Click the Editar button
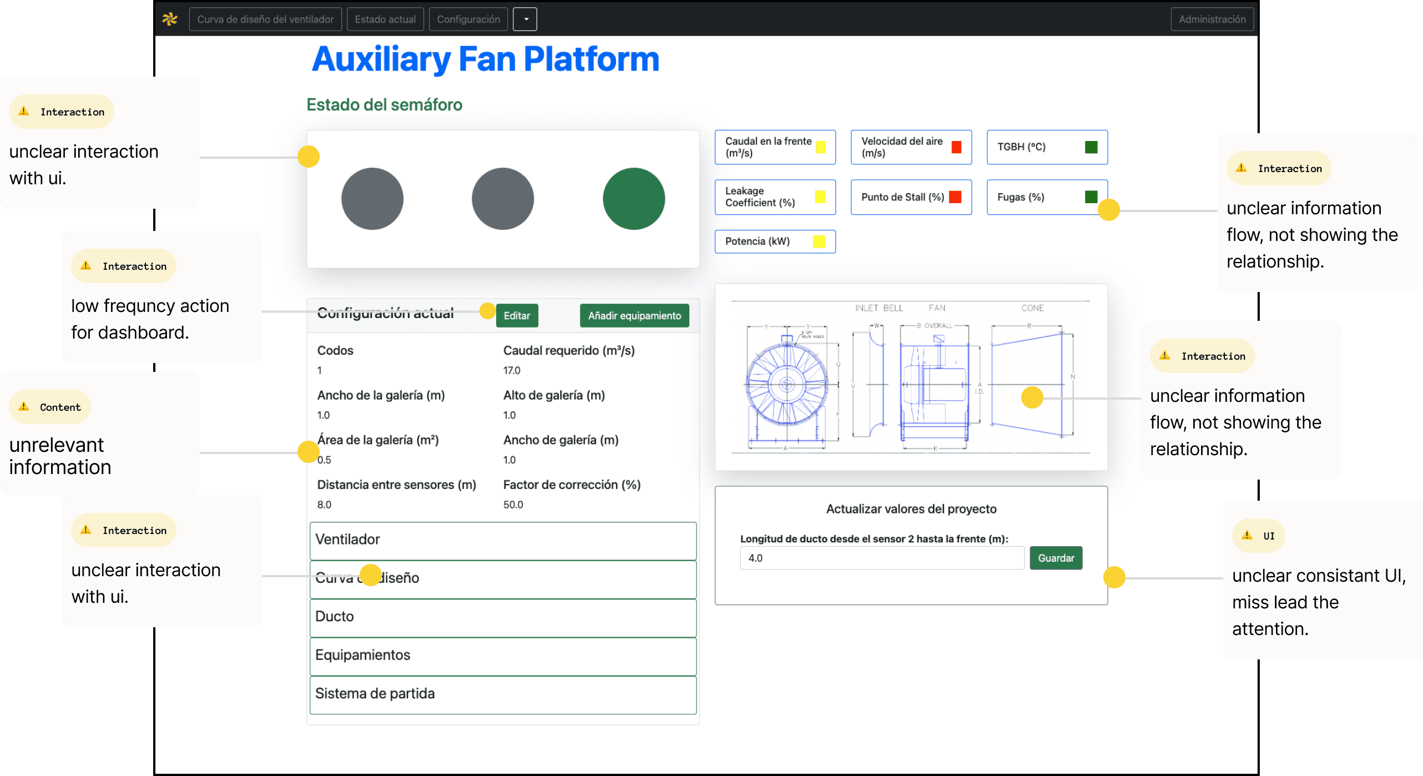Image resolution: width=1423 pixels, height=776 pixels. pos(517,315)
